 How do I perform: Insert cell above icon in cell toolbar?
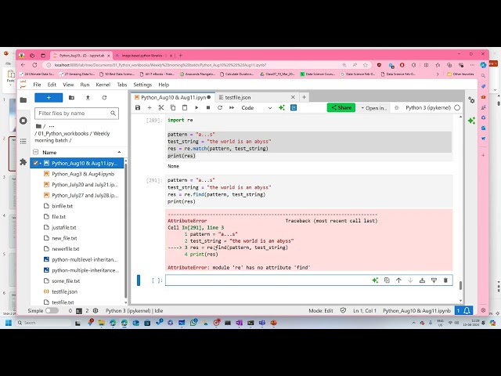click(x=422, y=280)
